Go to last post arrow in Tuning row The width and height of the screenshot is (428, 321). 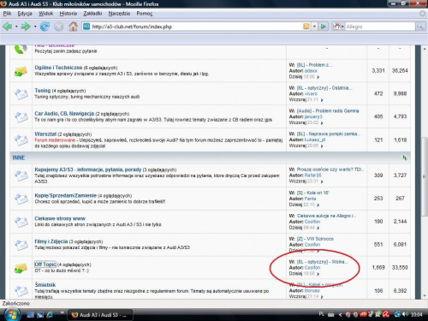(x=322, y=100)
